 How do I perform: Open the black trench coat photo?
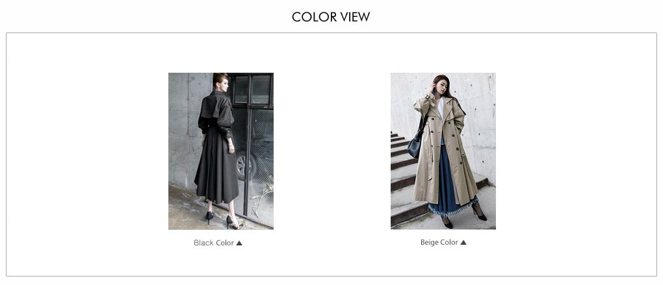tap(221, 151)
